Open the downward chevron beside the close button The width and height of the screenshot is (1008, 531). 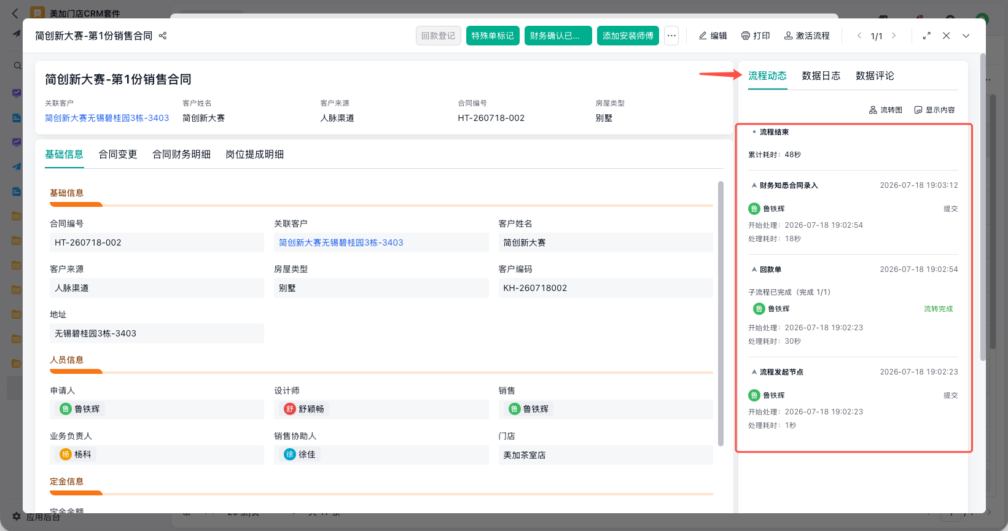(966, 36)
